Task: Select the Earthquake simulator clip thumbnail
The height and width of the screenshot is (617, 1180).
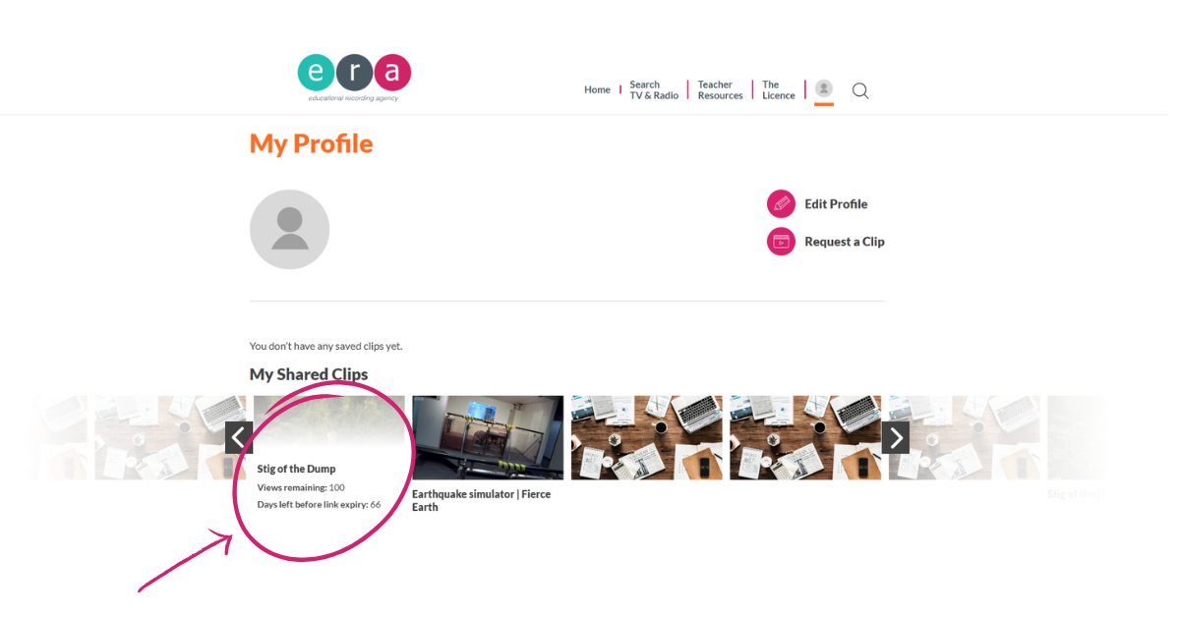Action: (488, 437)
